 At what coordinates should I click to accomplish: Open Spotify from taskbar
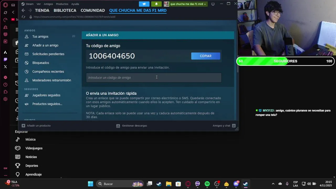coord(207,184)
